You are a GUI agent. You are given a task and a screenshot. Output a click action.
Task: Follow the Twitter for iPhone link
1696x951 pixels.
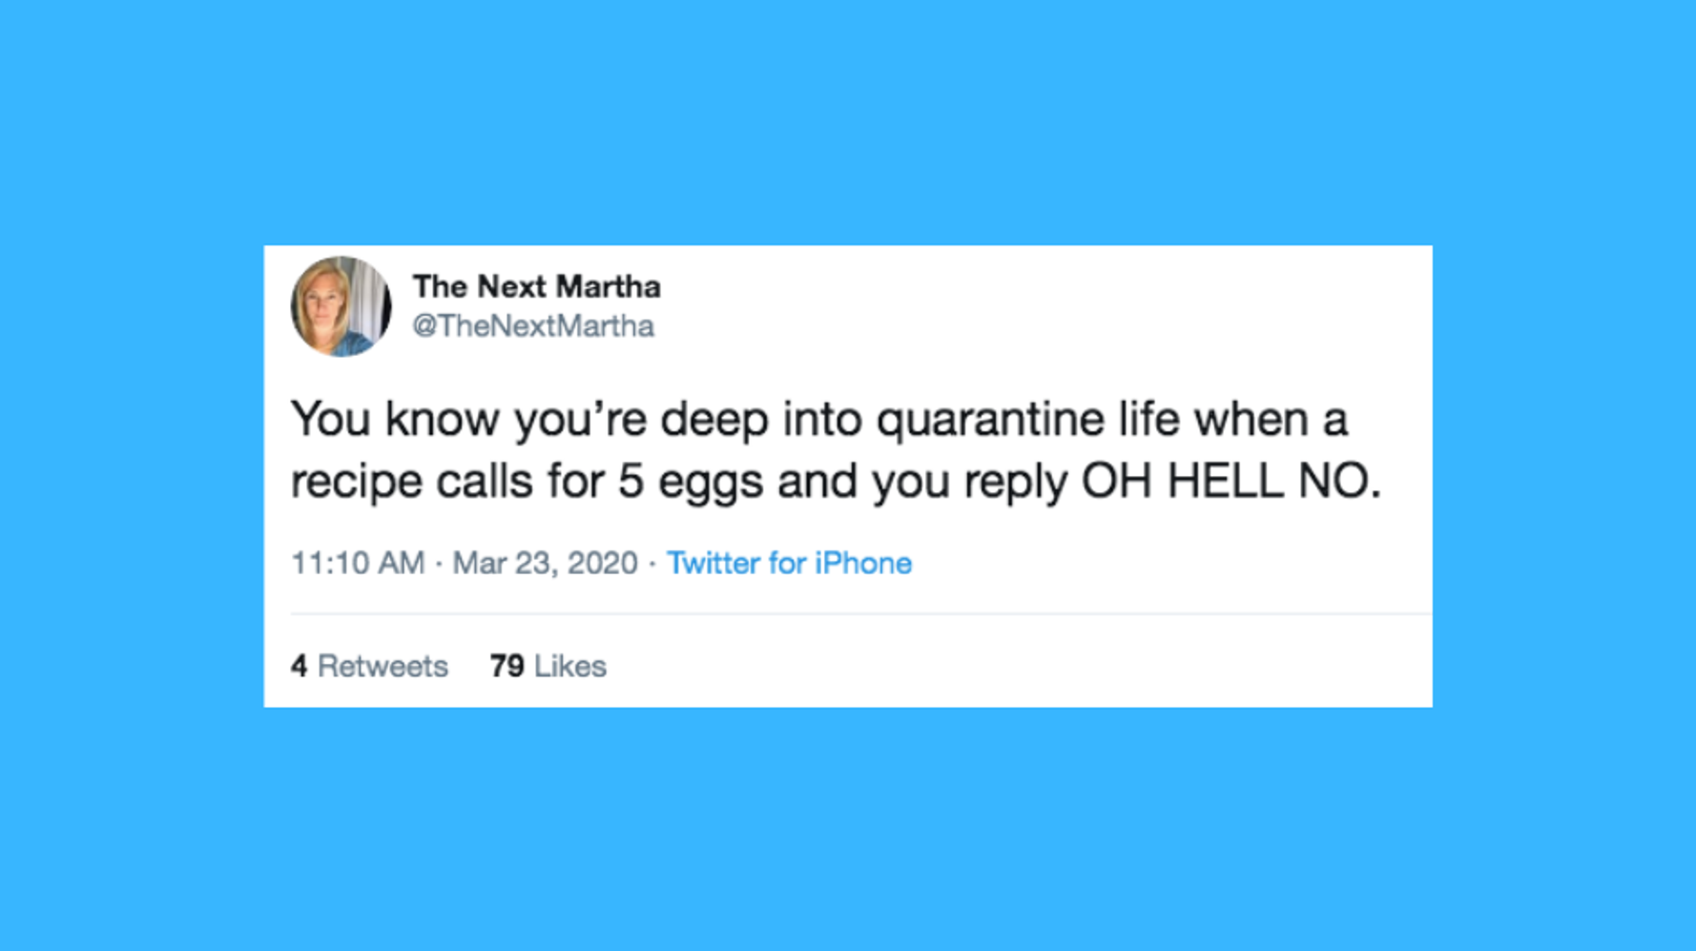click(788, 563)
